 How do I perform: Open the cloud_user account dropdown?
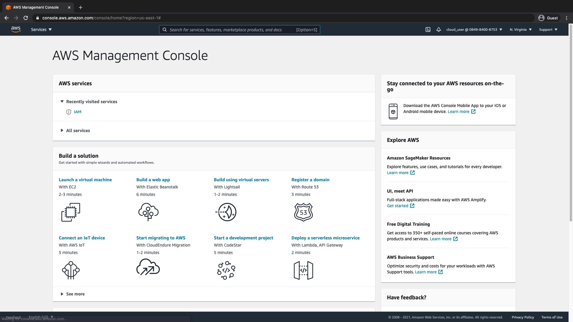tap(474, 30)
